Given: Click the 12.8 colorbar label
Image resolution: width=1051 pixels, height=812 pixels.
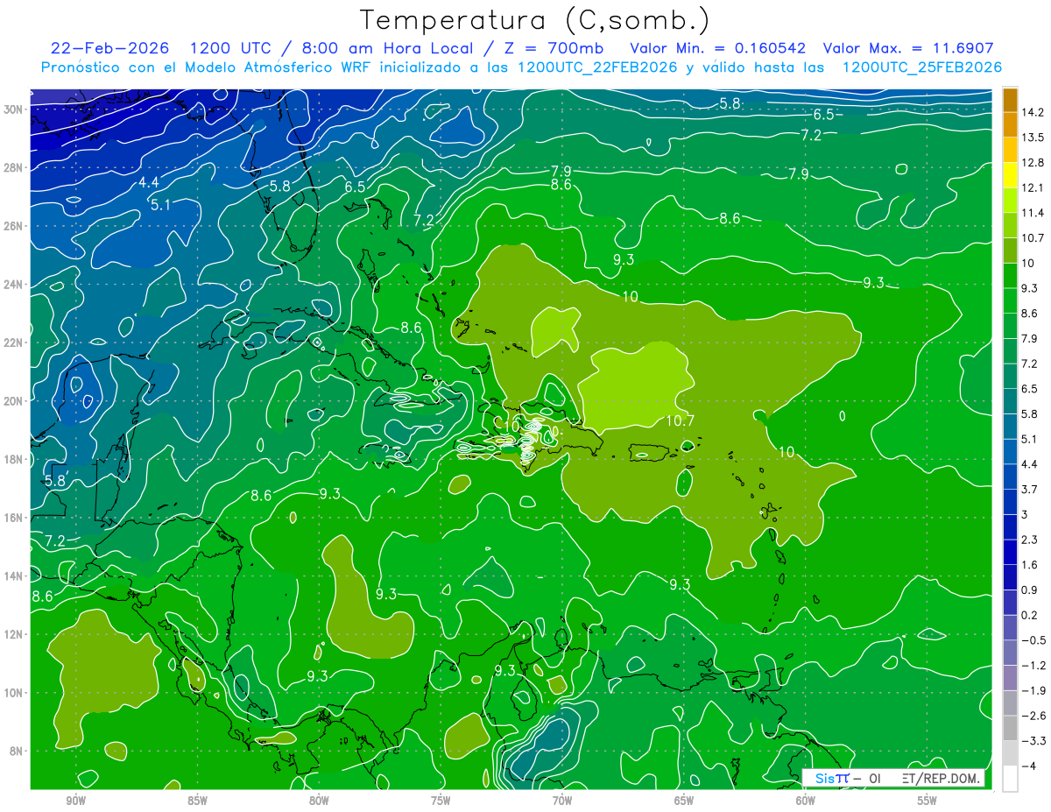Looking at the screenshot, I should pos(1032,163).
